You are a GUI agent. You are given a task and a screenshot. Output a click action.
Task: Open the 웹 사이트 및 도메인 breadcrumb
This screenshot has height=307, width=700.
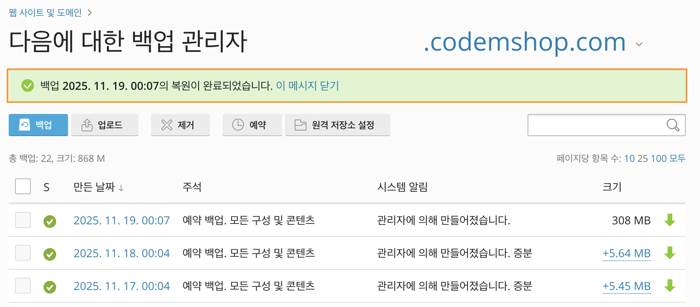pos(45,13)
